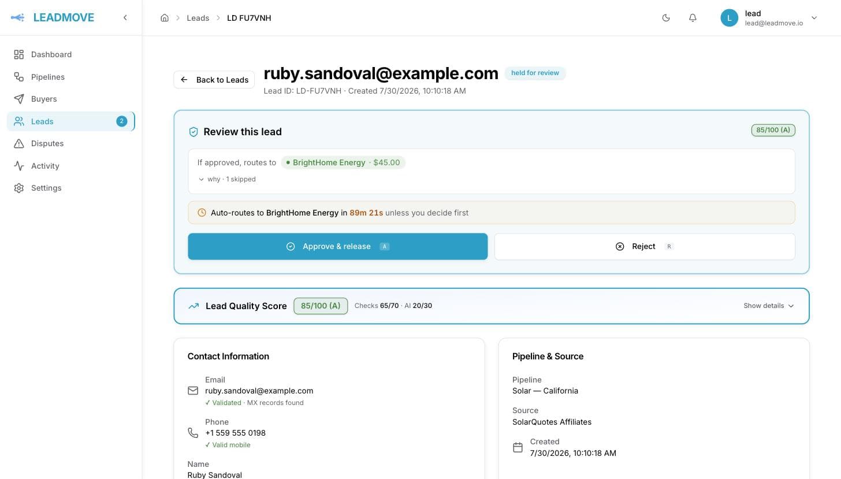The width and height of the screenshot is (841, 479).
Task: Click the clock icon in auto-route notice
Action: [202, 213]
